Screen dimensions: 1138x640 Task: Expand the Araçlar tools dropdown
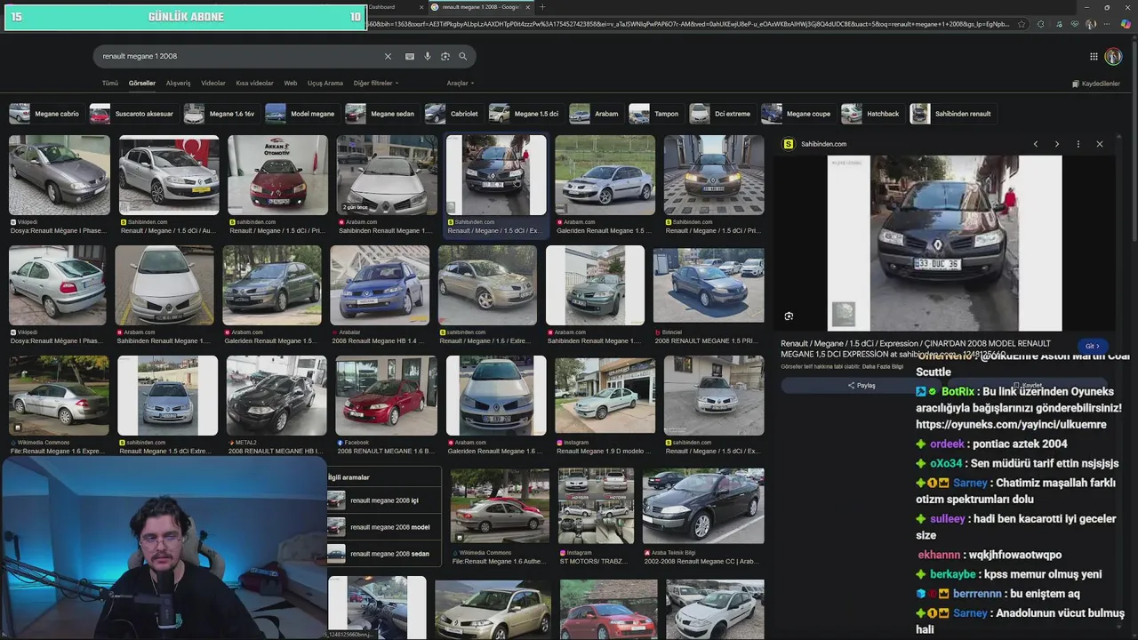coord(461,83)
